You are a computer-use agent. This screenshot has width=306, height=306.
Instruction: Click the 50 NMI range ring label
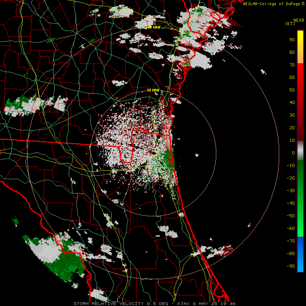click(153, 90)
